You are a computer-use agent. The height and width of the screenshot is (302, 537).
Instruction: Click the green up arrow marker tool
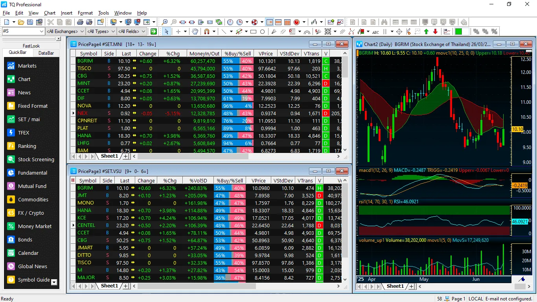coord(426,31)
